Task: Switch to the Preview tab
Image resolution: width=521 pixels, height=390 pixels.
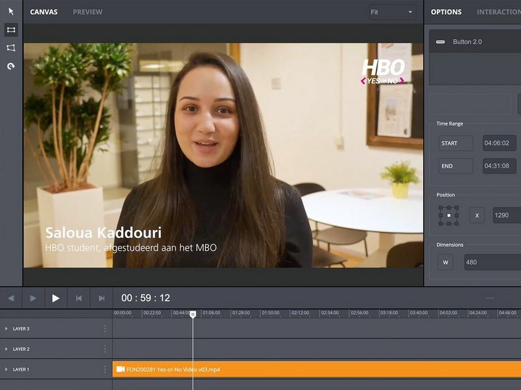Action: coord(87,12)
